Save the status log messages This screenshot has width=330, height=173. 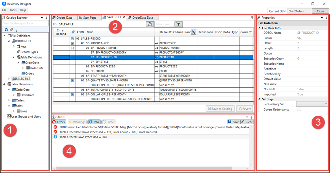234,122
